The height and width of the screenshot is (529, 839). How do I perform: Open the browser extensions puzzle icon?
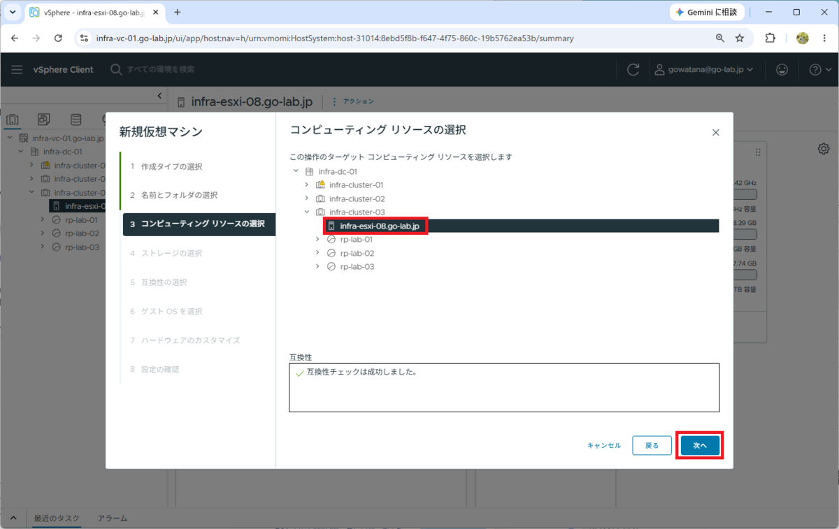click(x=770, y=38)
